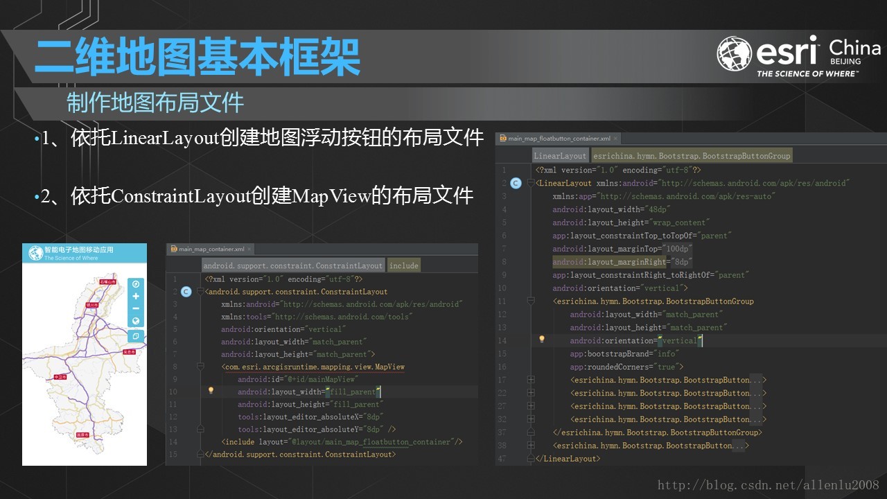Expand the folded BootstrapButton on line 17
This screenshot has width=887, height=499.
pyautogui.click(x=530, y=380)
